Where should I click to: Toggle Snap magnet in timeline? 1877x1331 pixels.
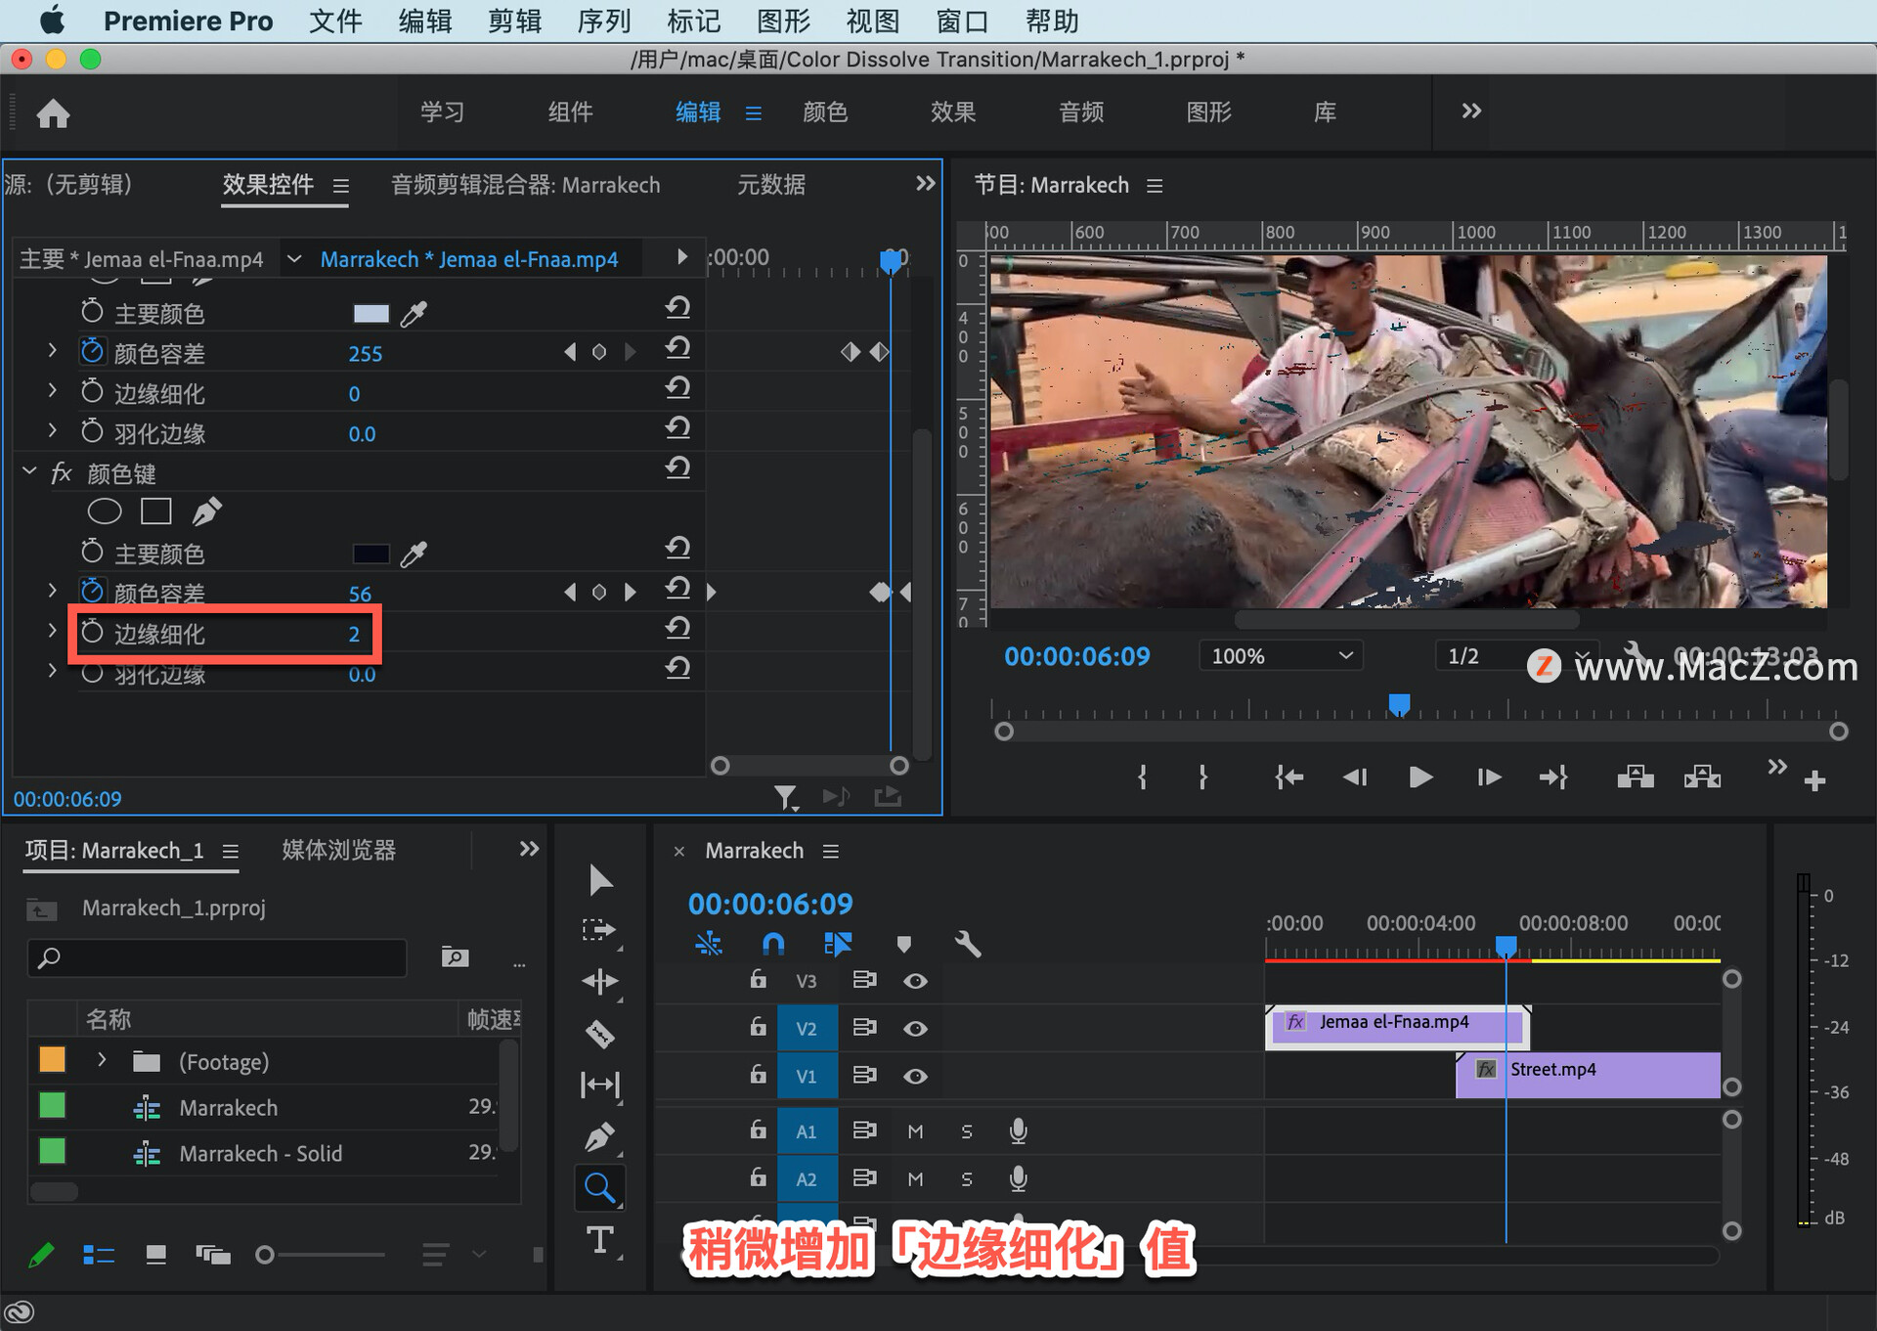[x=772, y=944]
